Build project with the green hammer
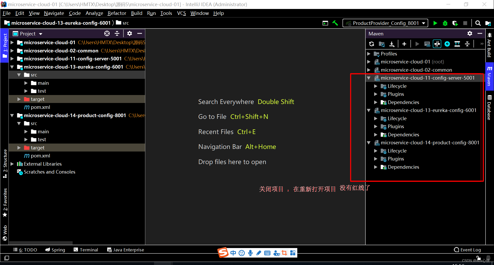Image resolution: width=494 pixels, height=265 pixels. coord(335,23)
